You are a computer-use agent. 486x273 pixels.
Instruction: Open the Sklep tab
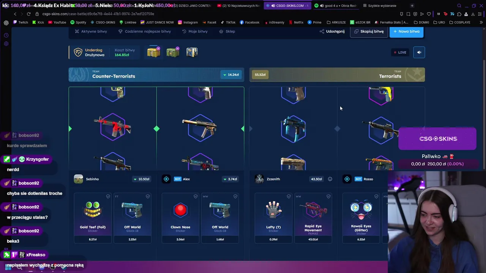coord(227,31)
